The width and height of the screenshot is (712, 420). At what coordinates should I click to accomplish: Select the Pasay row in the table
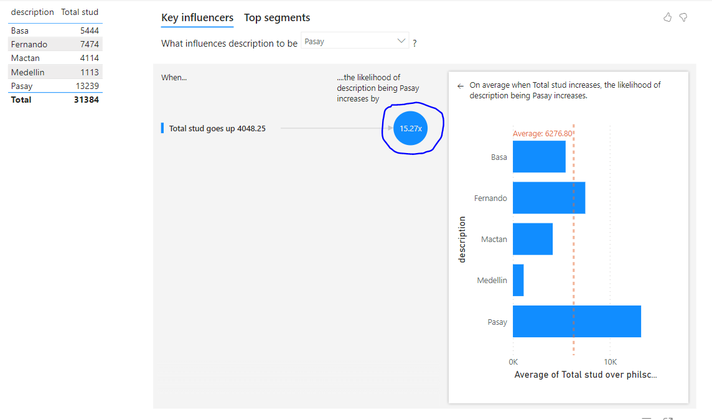click(x=55, y=86)
